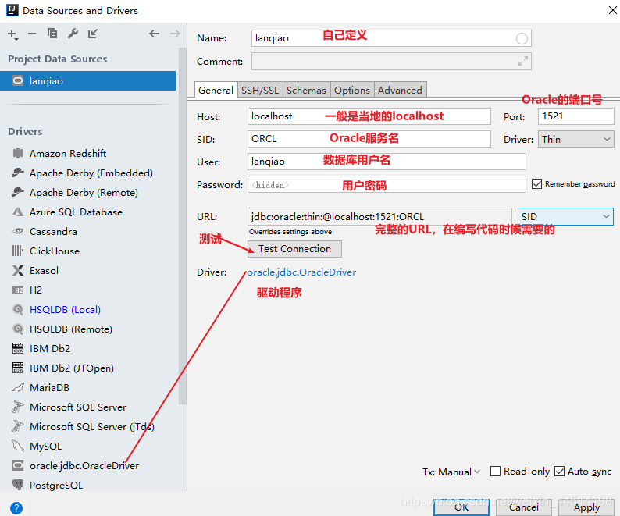Add a new data source with plus icon

coord(12,34)
